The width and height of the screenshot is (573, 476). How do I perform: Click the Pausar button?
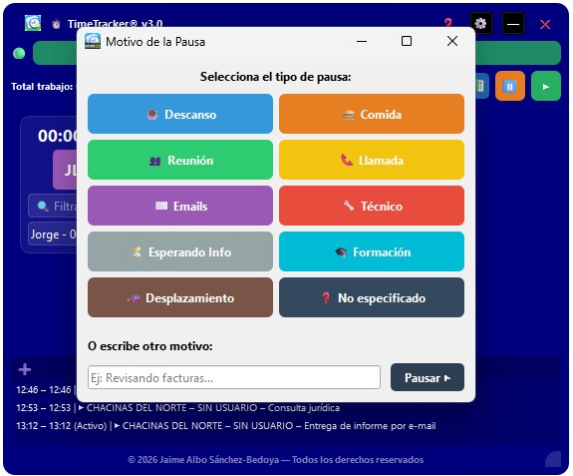[428, 377]
